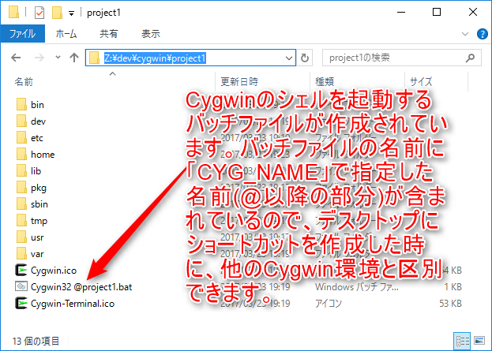Go up one folder level with up arrow

pos(73,58)
